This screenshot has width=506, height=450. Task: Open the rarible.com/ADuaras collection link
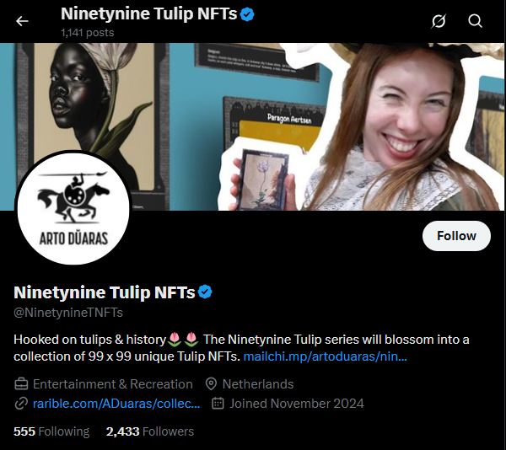point(116,404)
